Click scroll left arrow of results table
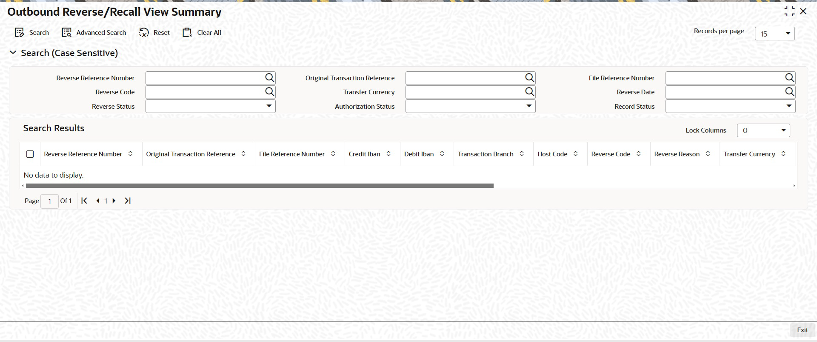 (23, 186)
